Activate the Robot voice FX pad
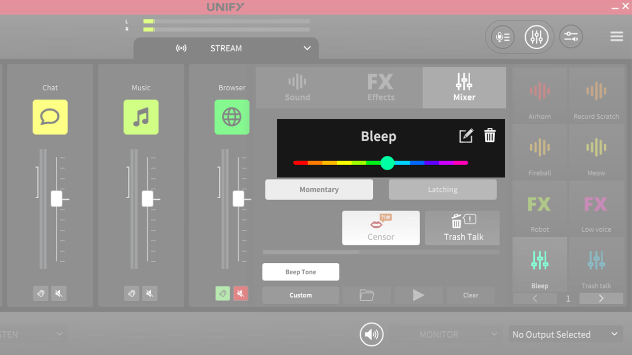 click(539, 209)
